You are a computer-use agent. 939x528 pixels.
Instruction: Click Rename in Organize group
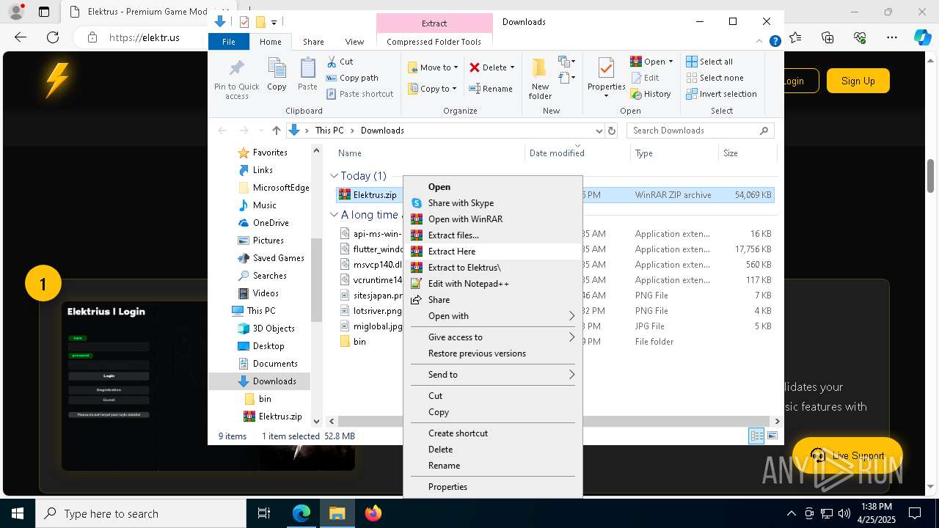(491, 89)
